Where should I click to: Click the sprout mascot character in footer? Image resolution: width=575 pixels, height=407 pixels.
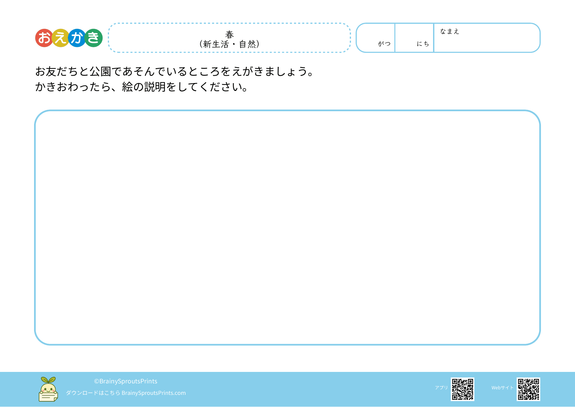pos(48,389)
